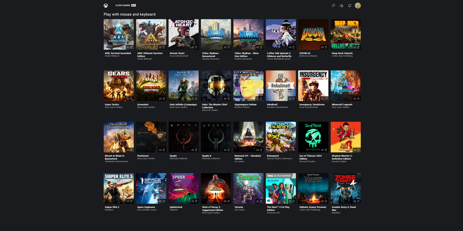
Task: Open the Atomic Heart title link
Action: (x=177, y=53)
